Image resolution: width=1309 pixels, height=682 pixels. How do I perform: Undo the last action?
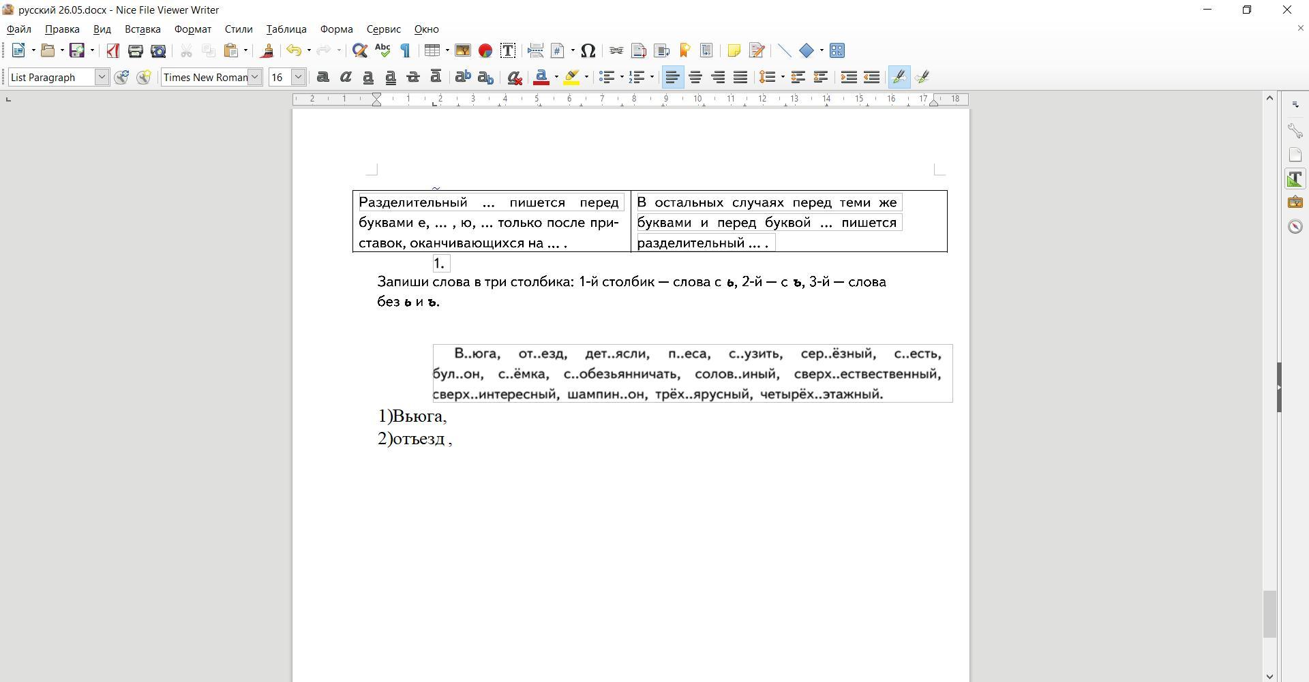(294, 50)
